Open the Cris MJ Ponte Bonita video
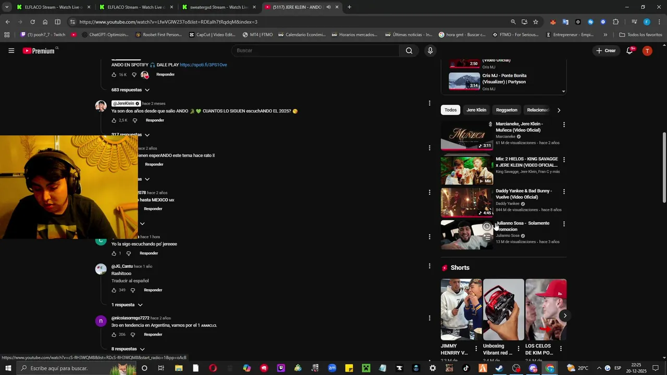Viewport: 667px width, 375px height. click(x=503, y=82)
